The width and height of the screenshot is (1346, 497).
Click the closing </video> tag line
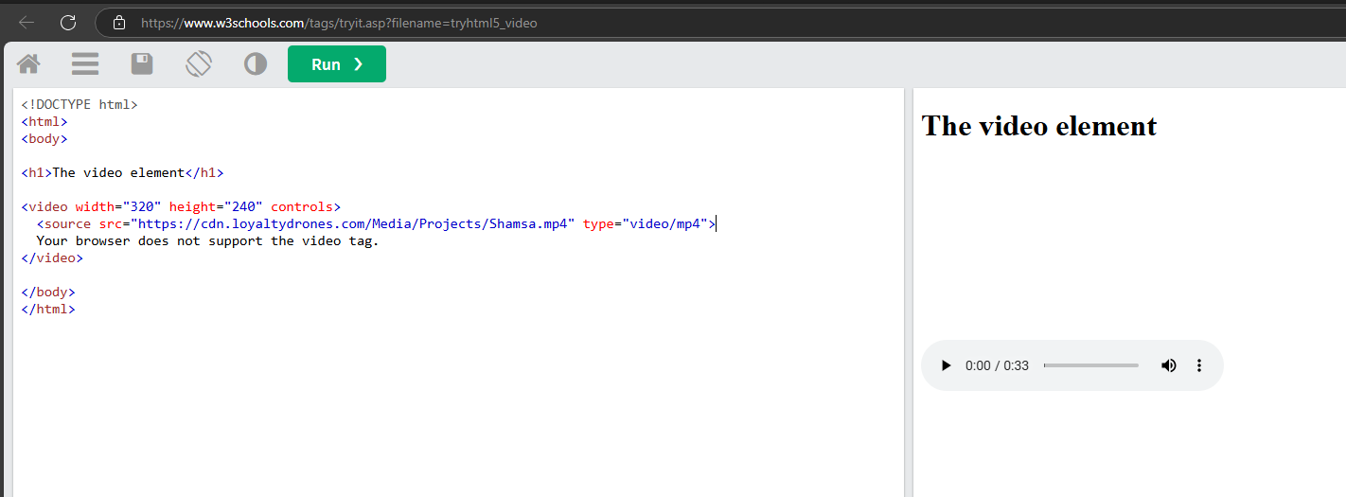(x=52, y=257)
